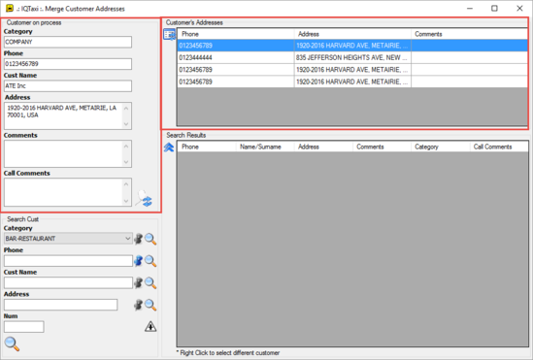The image size is (533, 360).
Task: Toggle the blue pin beside Search Phone field
Action: [x=138, y=261]
